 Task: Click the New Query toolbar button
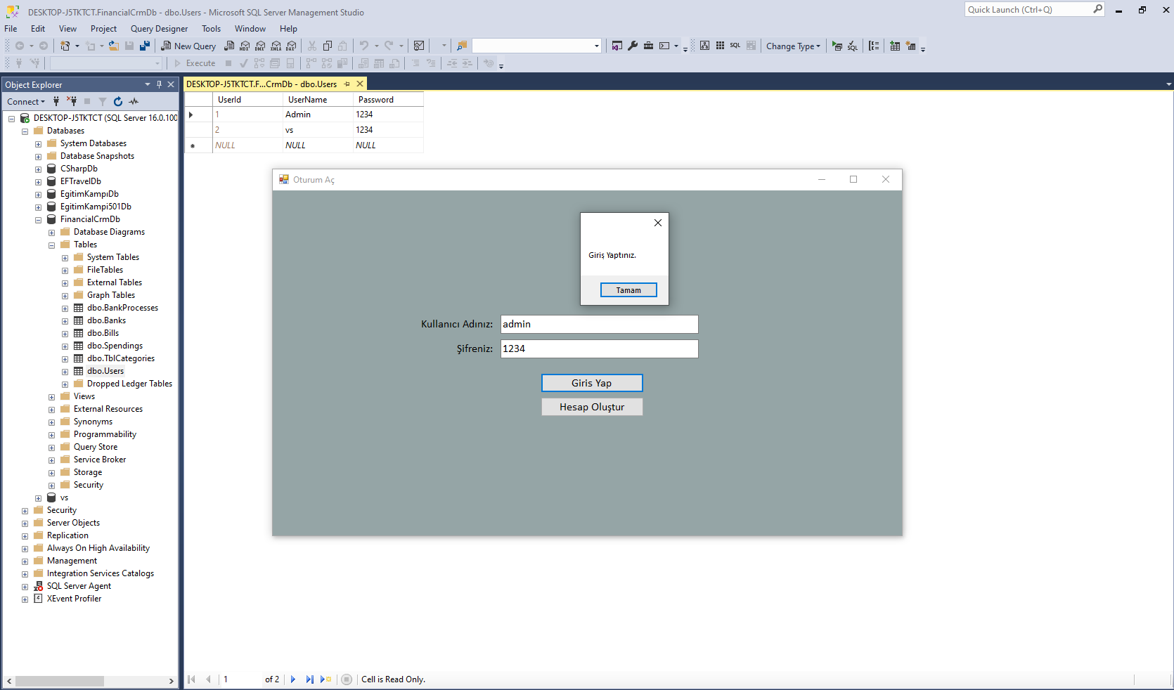point(188,46)
